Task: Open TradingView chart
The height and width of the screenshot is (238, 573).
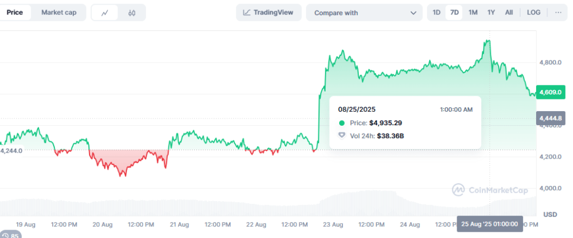Action: [269, 12]
